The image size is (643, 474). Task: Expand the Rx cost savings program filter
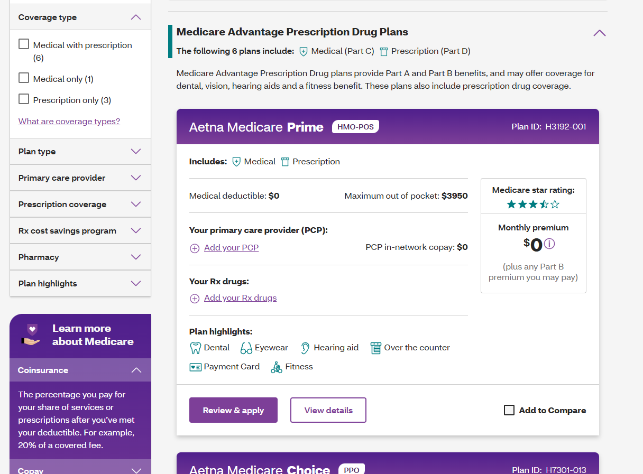tap(80, 231)
